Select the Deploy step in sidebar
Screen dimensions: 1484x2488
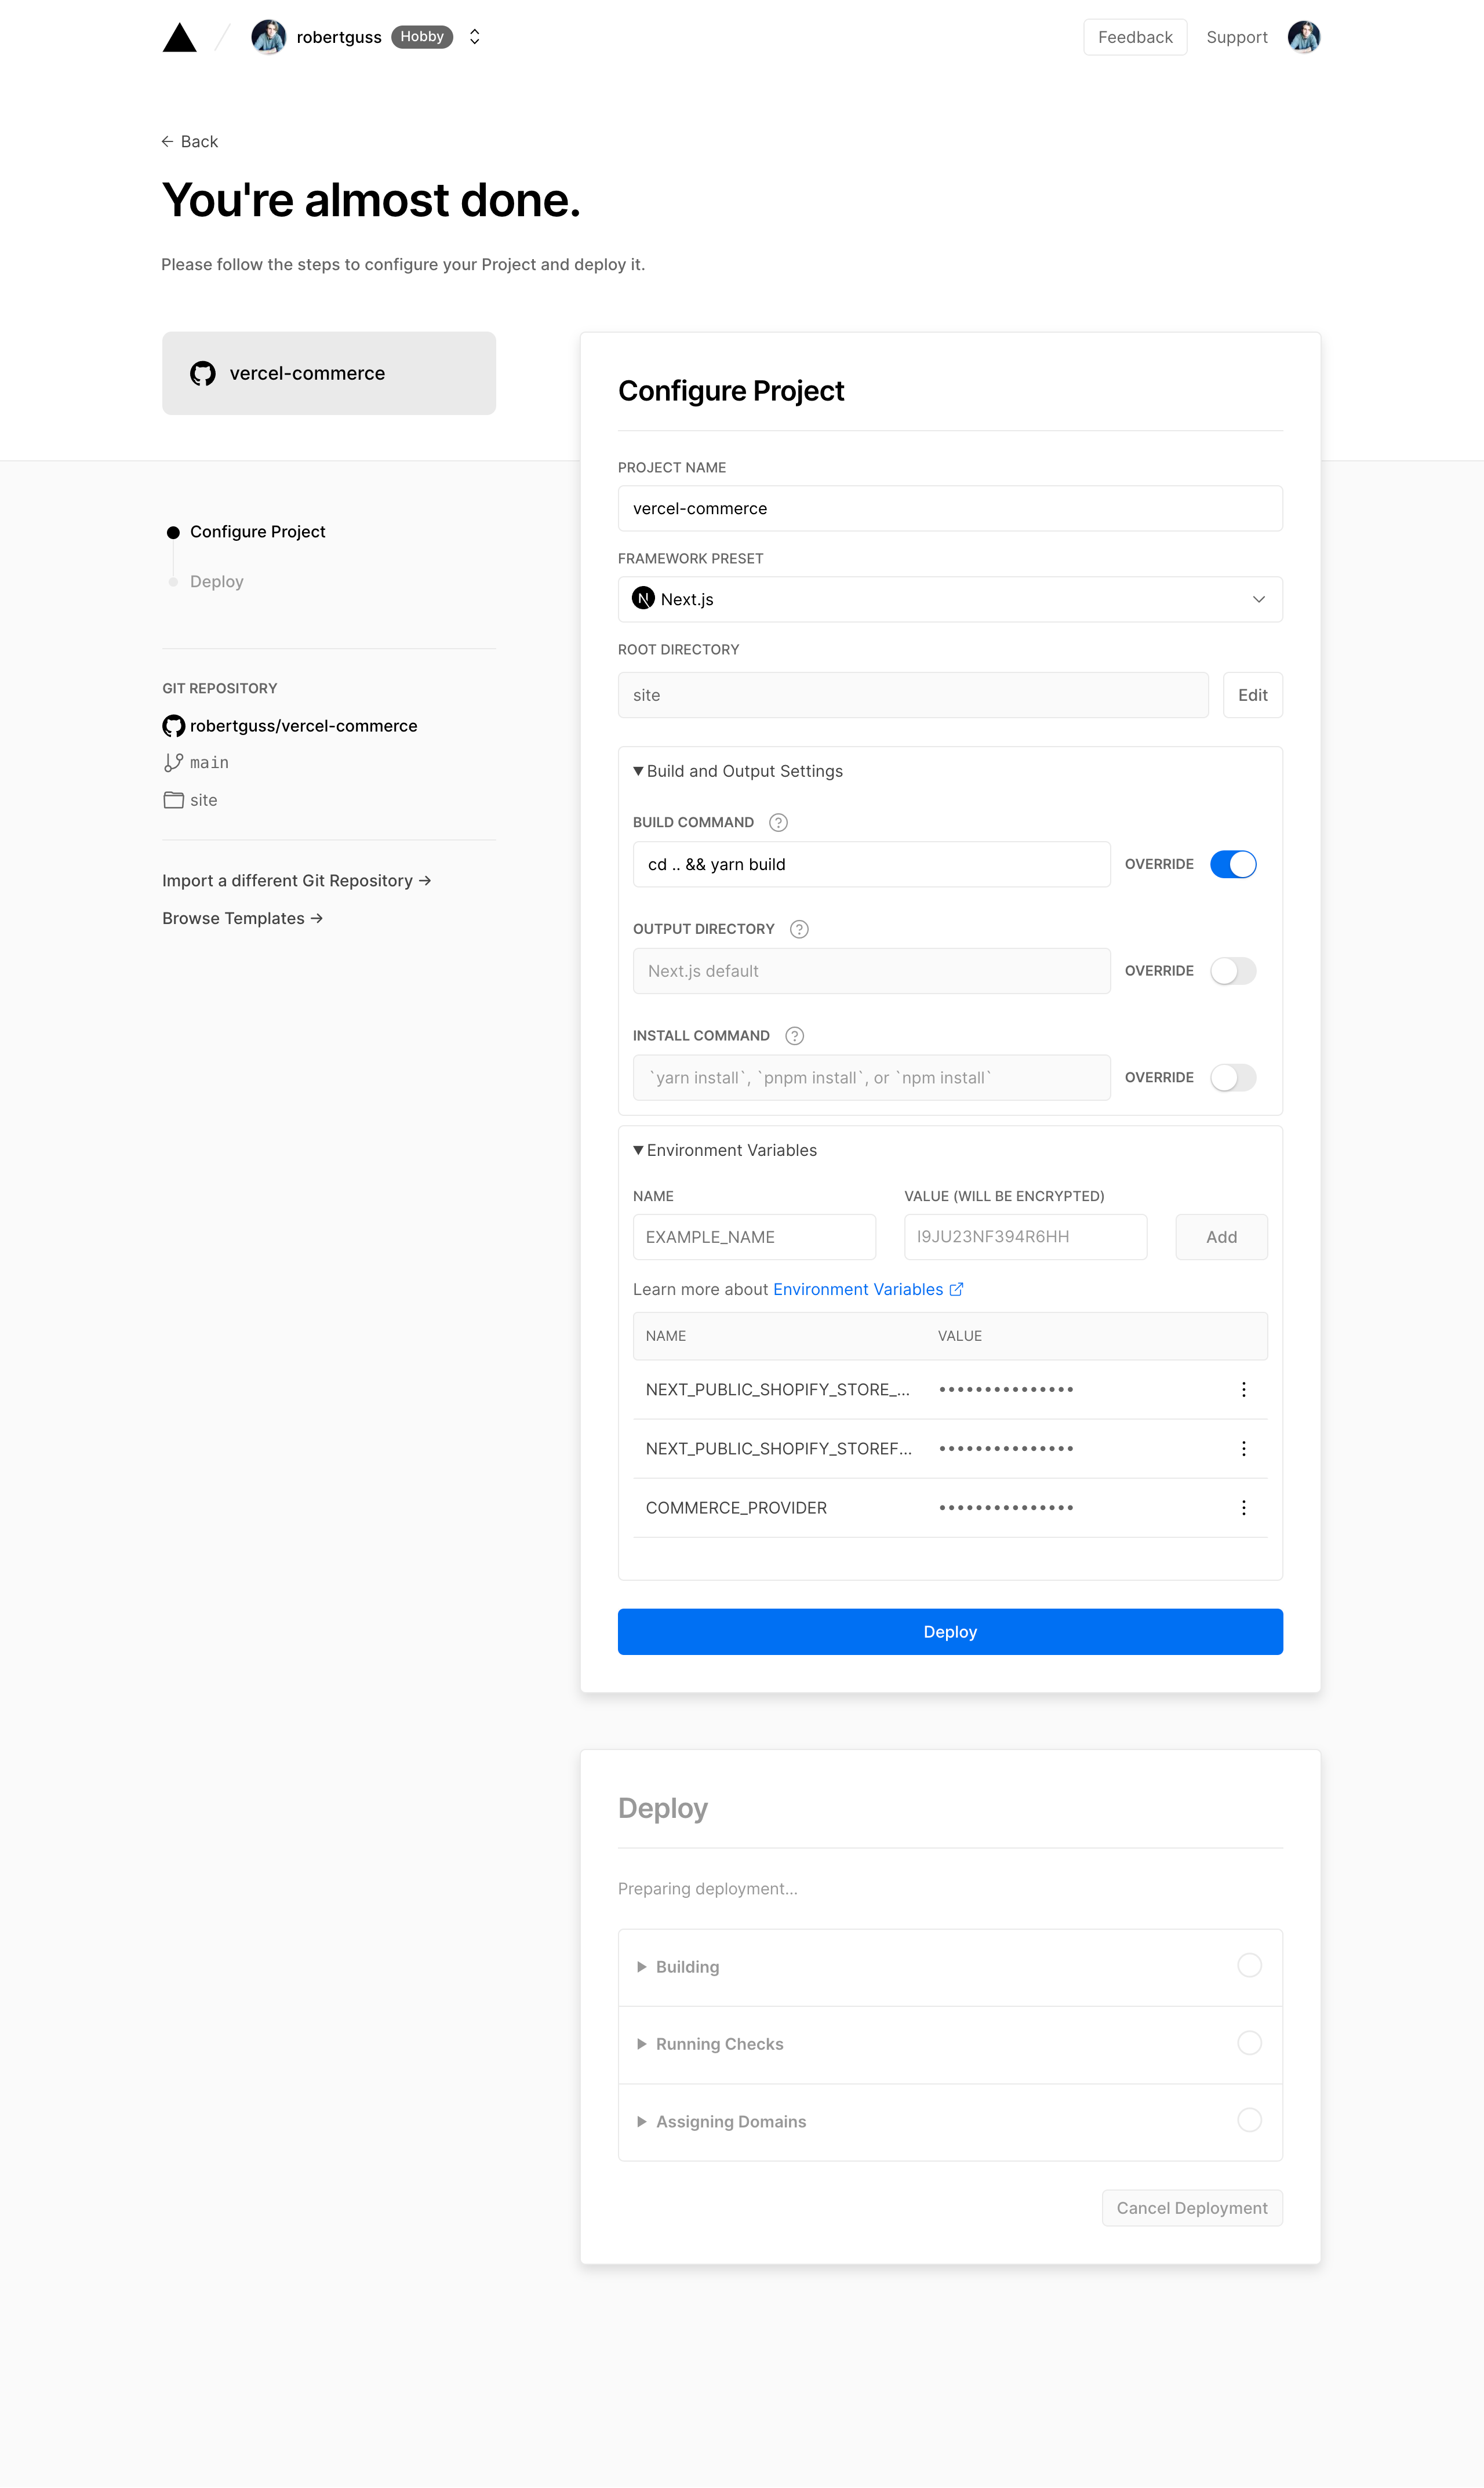point(217,582)
